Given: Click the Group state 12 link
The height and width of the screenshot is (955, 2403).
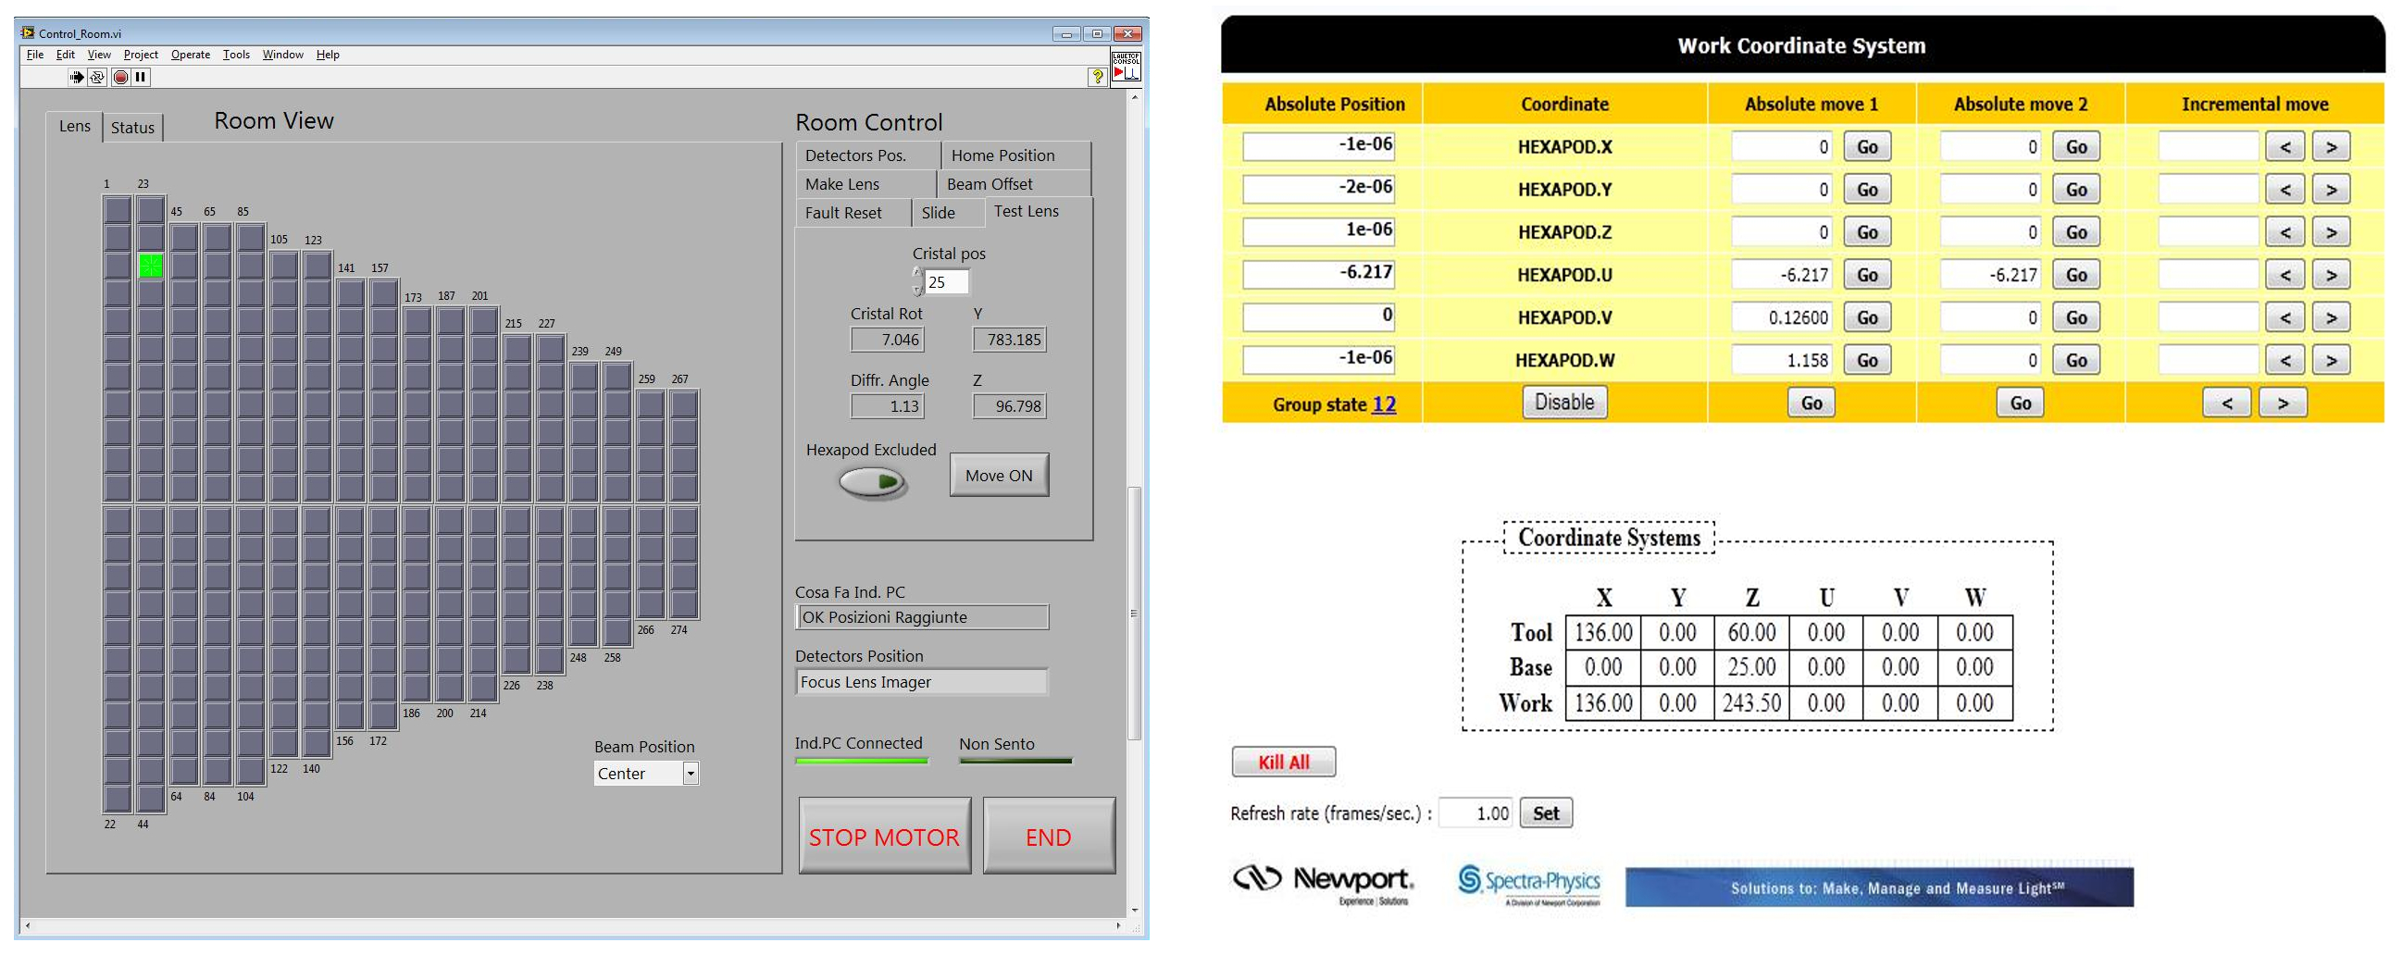Looking at the screenshot, I should (x=1385, y=403).
